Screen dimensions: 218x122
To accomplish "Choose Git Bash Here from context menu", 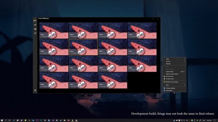I will [x=174, y=79].
